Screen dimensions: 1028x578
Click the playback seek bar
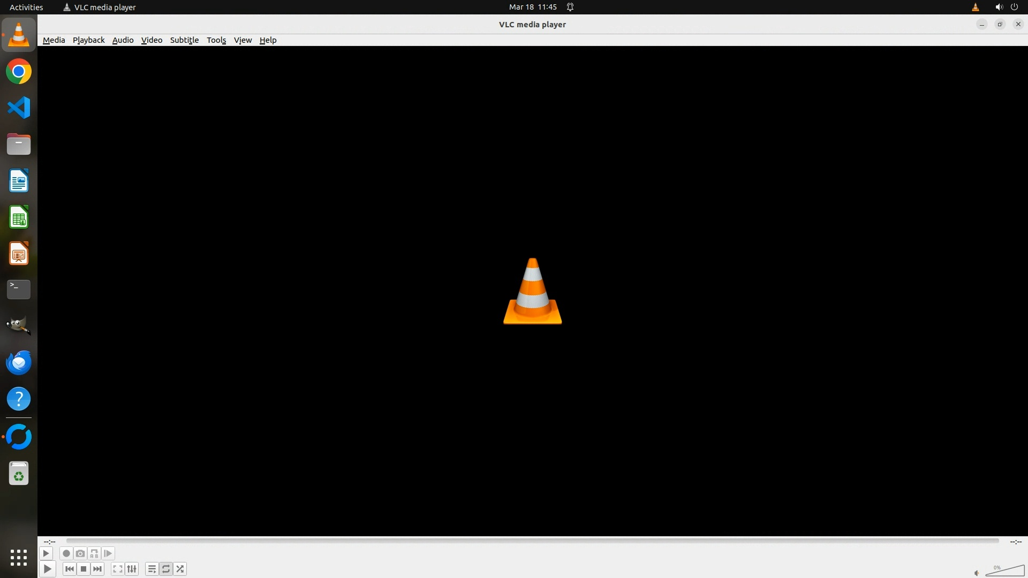click(532, 541)
